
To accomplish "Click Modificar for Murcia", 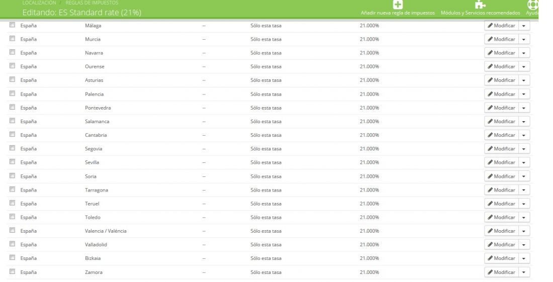I will (x=502, y=40).
